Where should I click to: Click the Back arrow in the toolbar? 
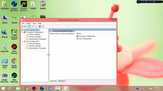(x=22, y=27)
